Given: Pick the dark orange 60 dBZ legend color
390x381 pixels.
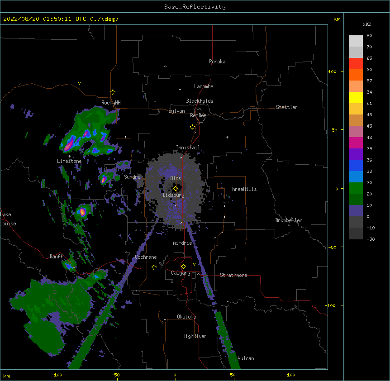Looking at the screenshot, I should [x=356, y=75].
